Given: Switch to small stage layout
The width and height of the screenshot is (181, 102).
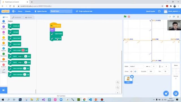Looking at the screenshot, I should point(170,17).
